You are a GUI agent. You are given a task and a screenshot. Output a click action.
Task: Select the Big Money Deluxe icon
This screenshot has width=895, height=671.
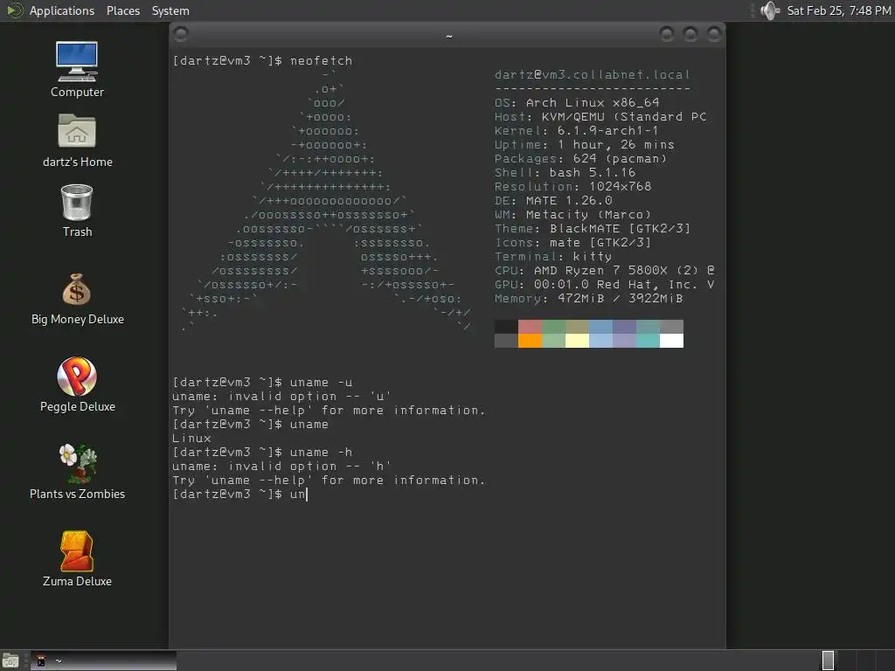pos(77,299)
